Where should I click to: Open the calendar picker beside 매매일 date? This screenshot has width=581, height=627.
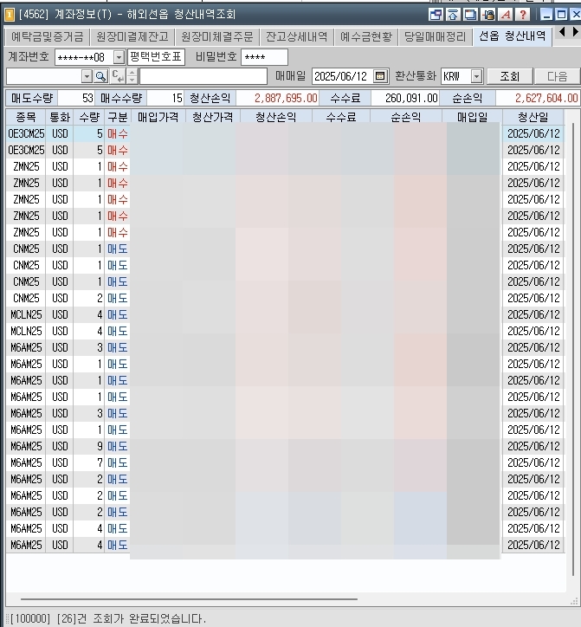[x=380, y=76]
